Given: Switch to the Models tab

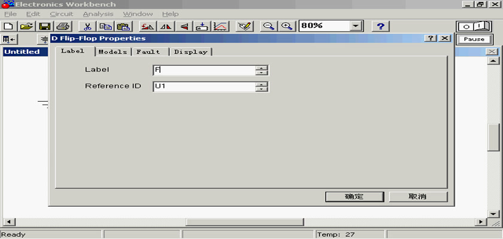Looking at the screenshot, I should tap(113, 52).
